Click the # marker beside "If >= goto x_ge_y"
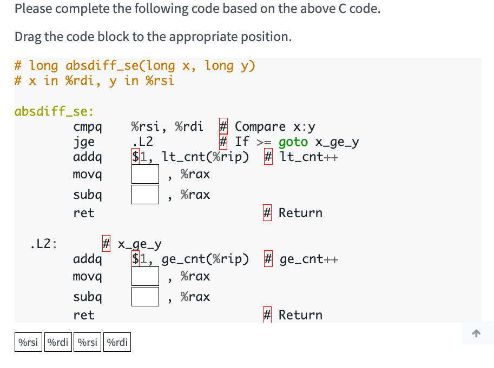This screenshot has height=368, width=494. (x=222, y=141)
